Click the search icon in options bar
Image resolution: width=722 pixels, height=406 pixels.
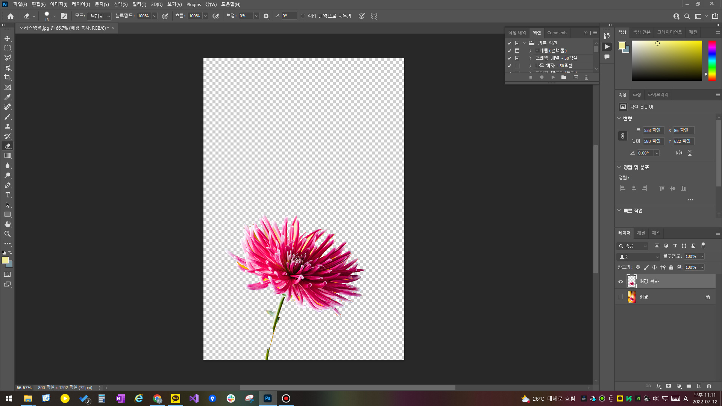click(687, 16)
